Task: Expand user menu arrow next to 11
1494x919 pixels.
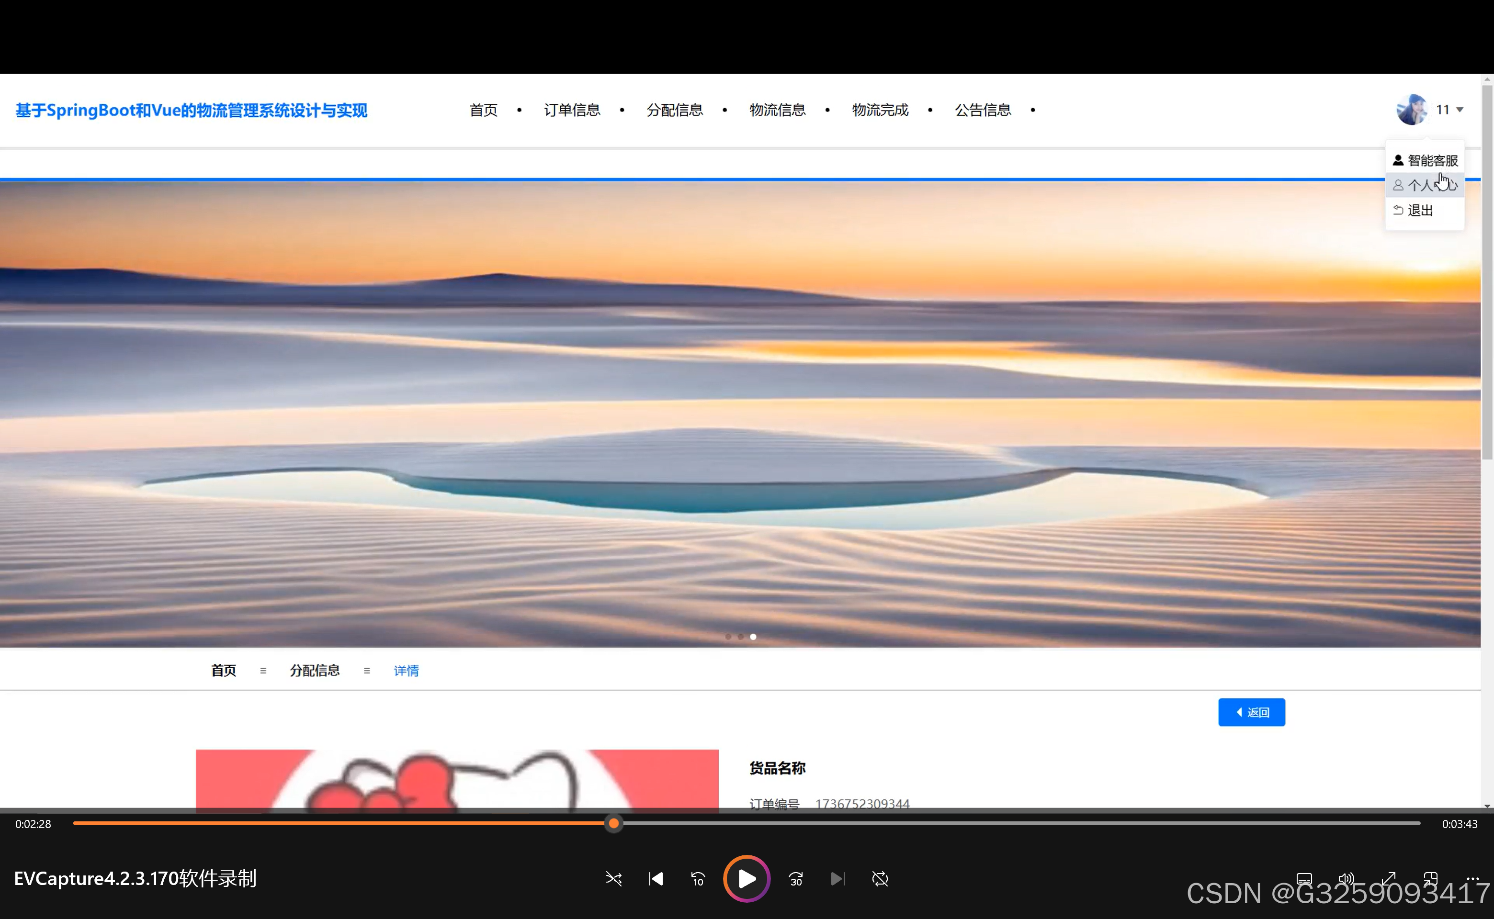Action: click(x=1460, y=110)
